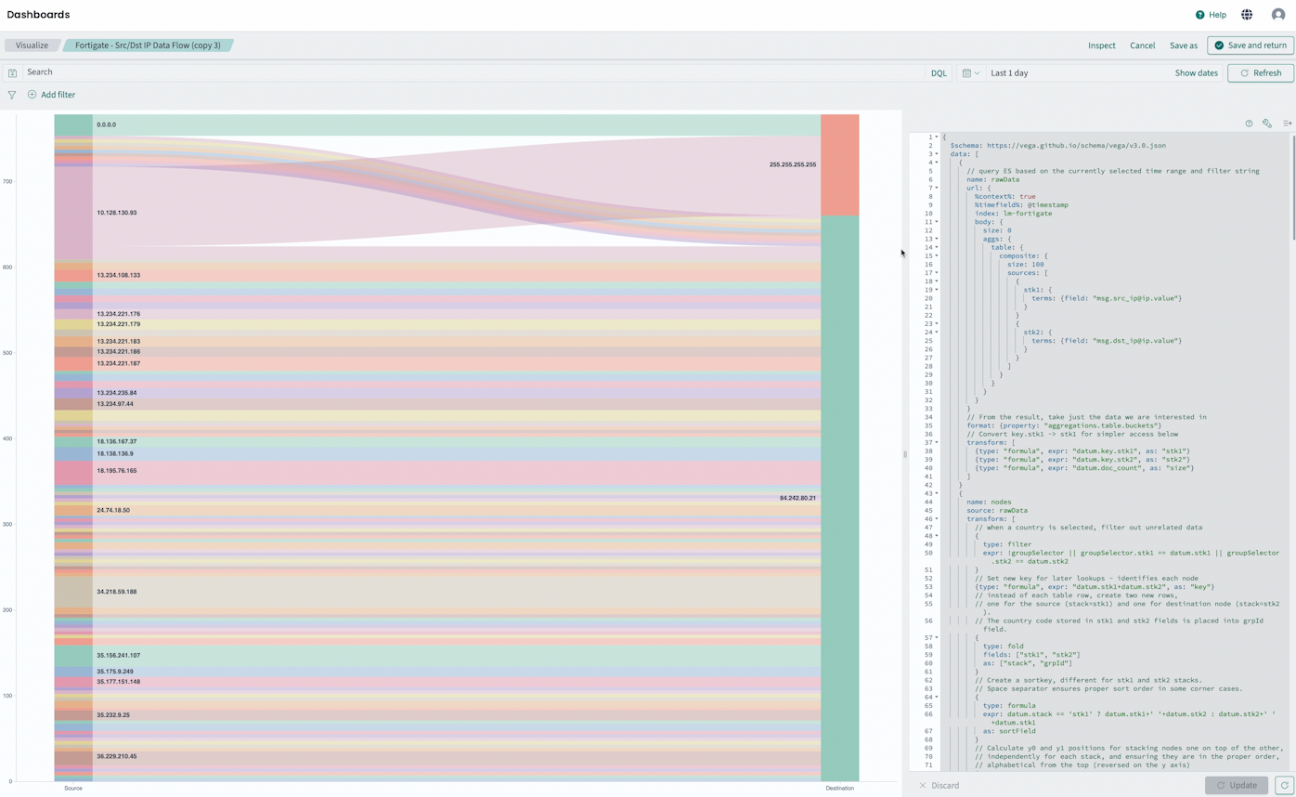
Task: Fold the composite block at line 15
Action: click(x=937, y=255)
